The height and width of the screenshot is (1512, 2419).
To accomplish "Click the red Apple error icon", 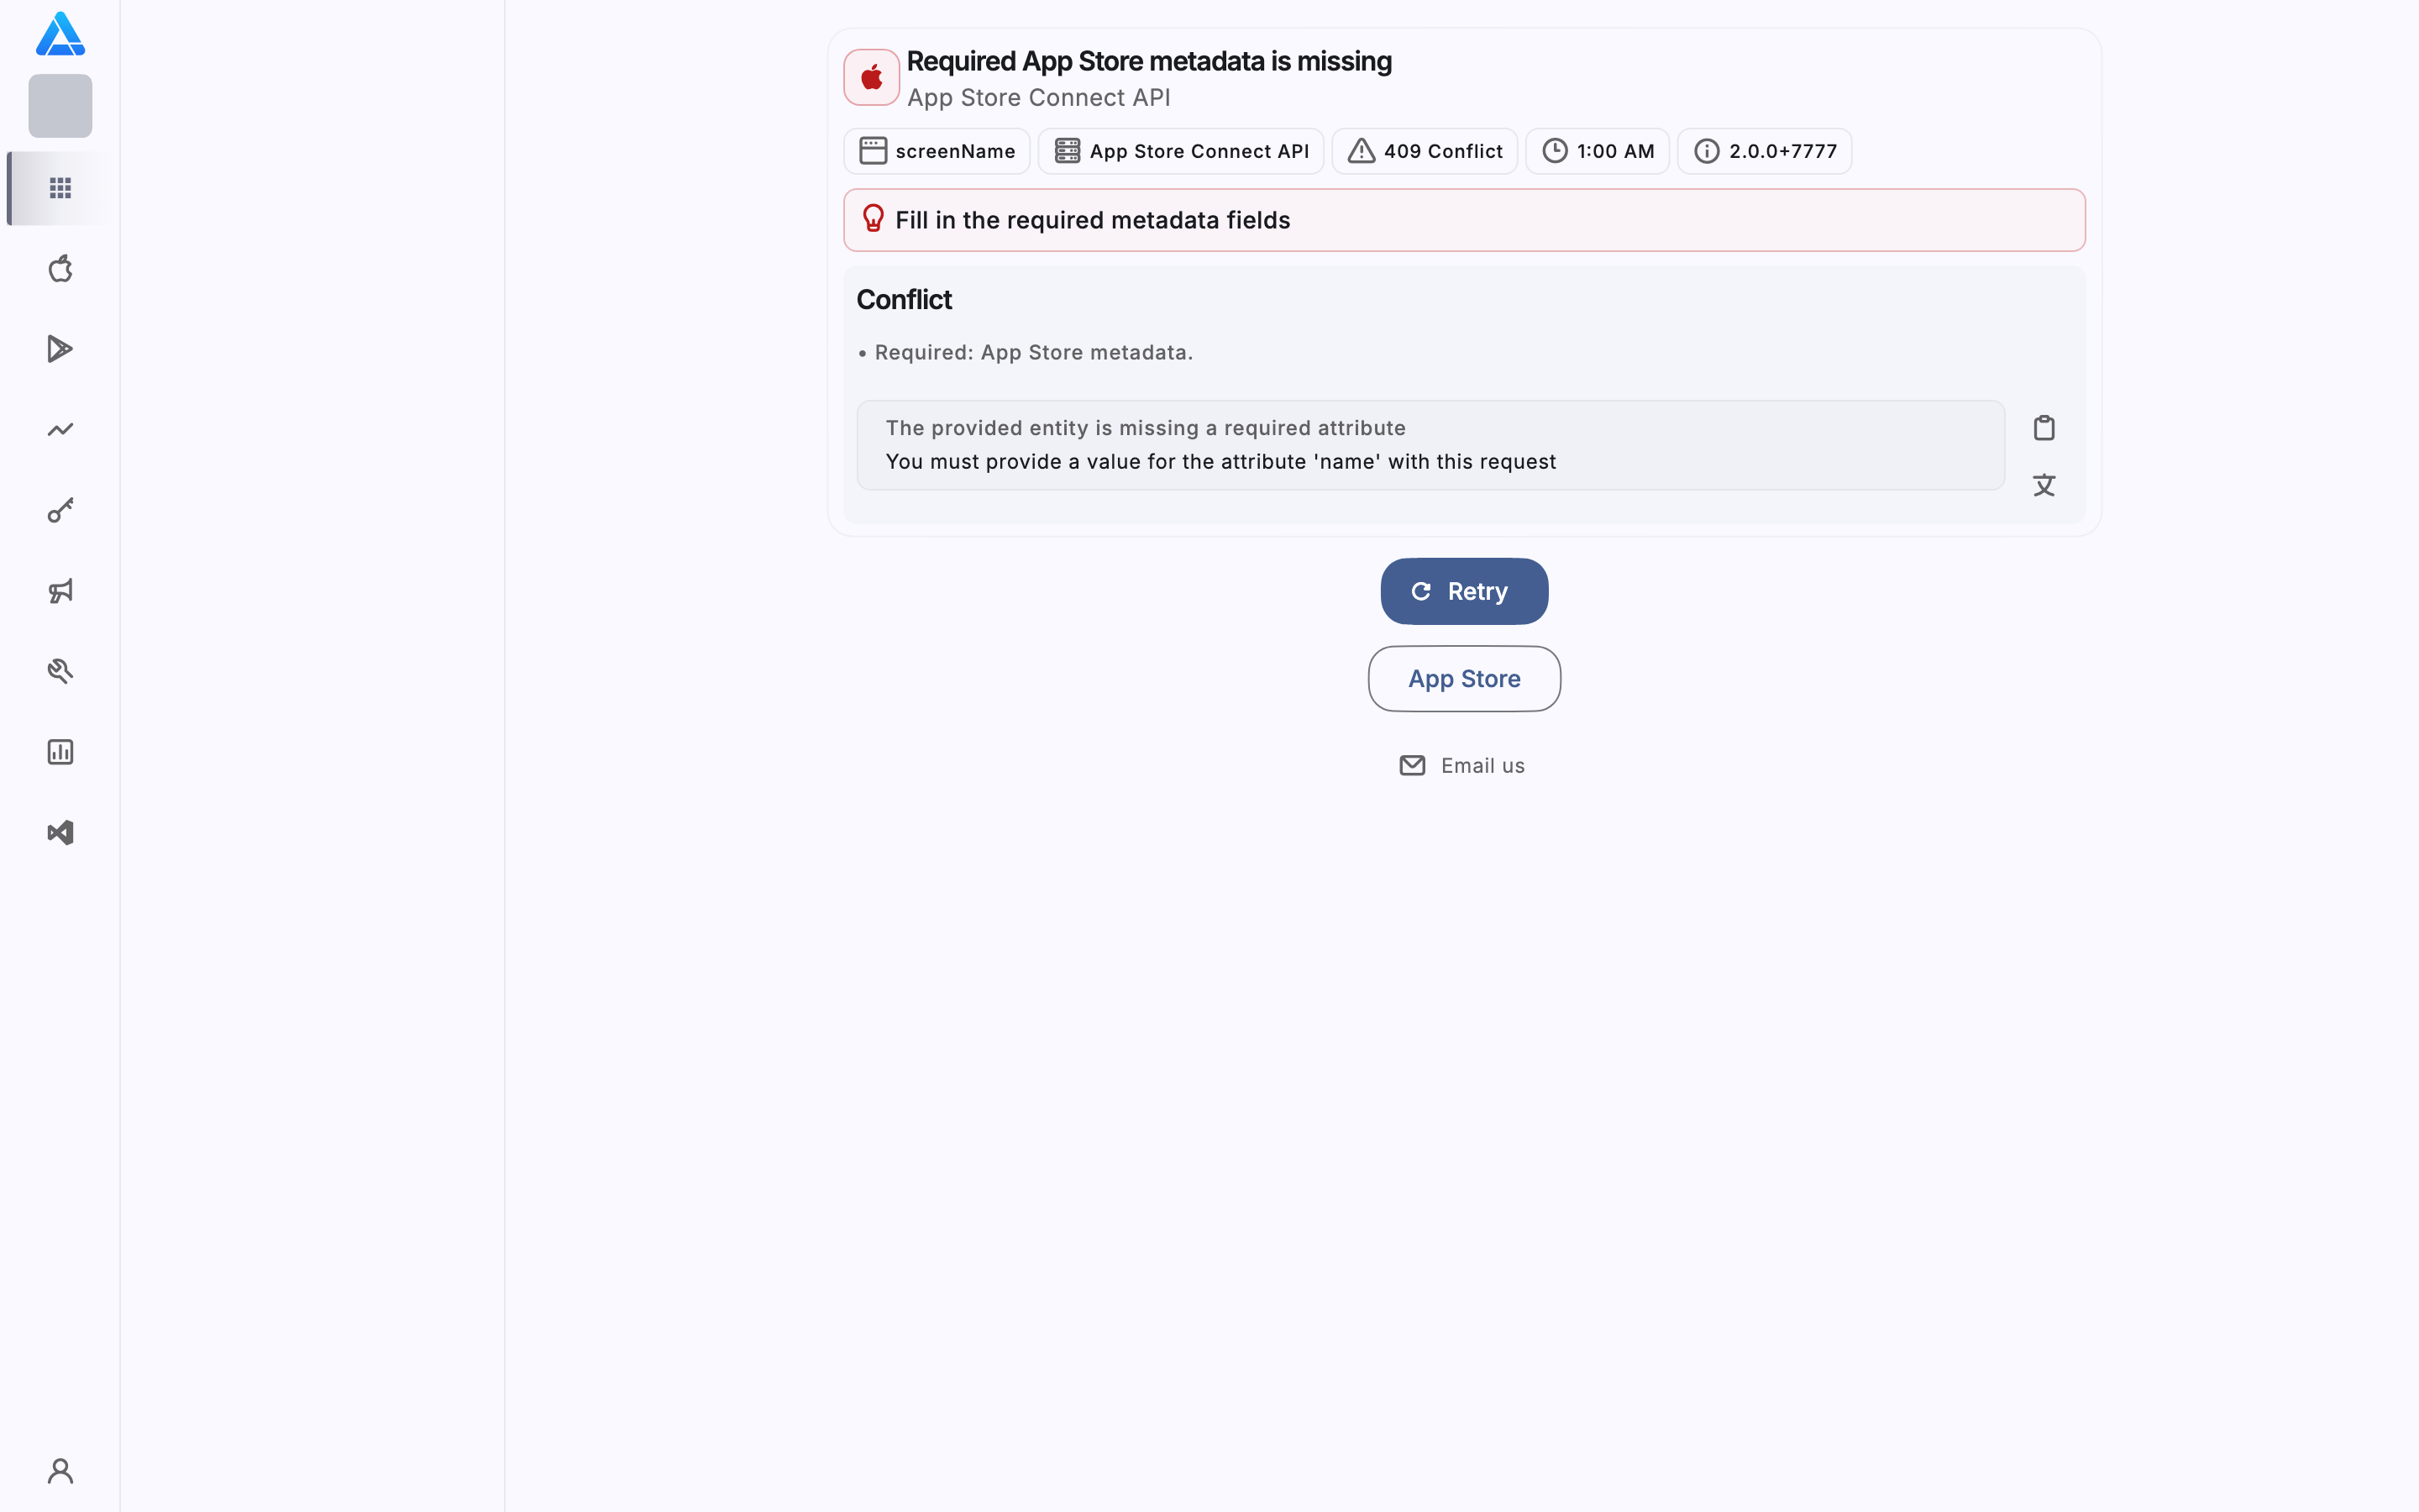I will (872, 78).
